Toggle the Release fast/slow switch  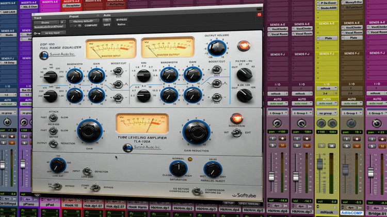pos(53,131)
